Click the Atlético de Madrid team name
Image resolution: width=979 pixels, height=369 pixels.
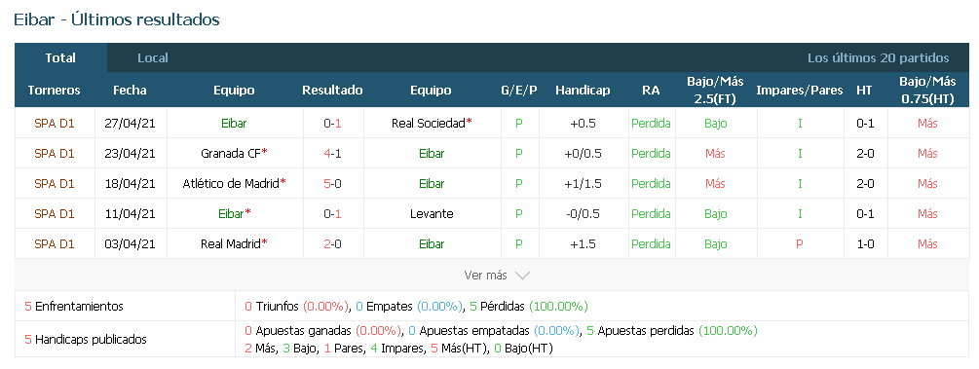click(231, 184)
